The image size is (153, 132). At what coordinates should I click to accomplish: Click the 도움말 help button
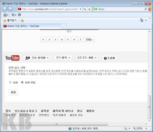pyautogui.click(x=109, y=58)
